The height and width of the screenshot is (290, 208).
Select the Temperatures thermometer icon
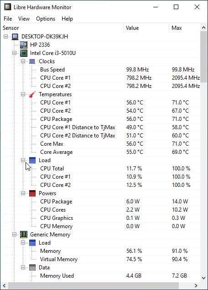point(32,94)
